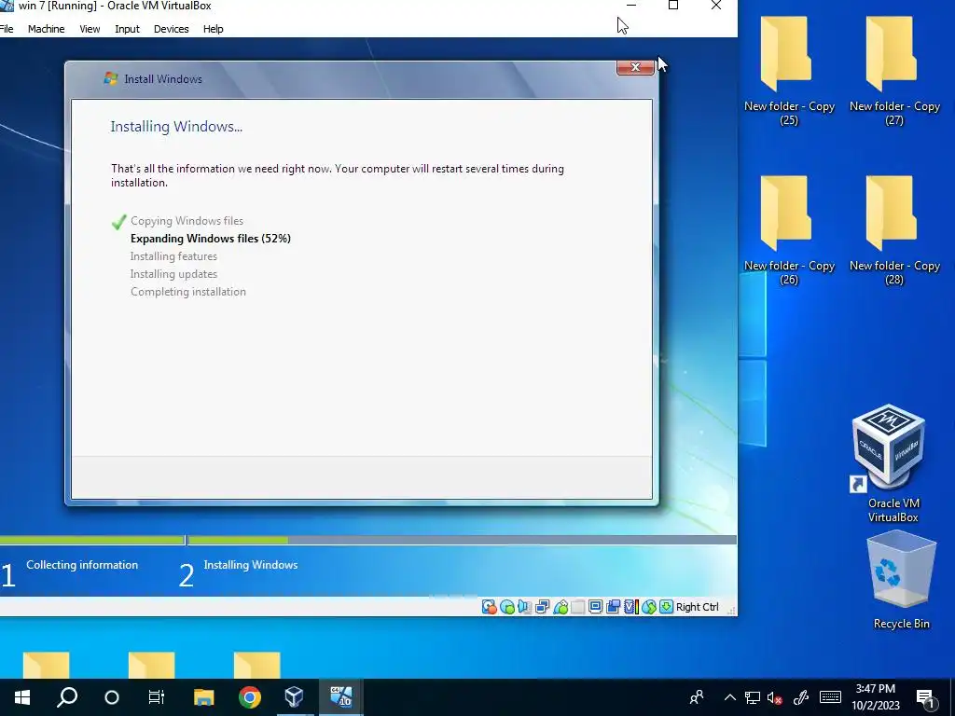Viewport: 955px width, 716px height.
Task: Open the View menu in VirtualBox
Action: pos(90,29)
